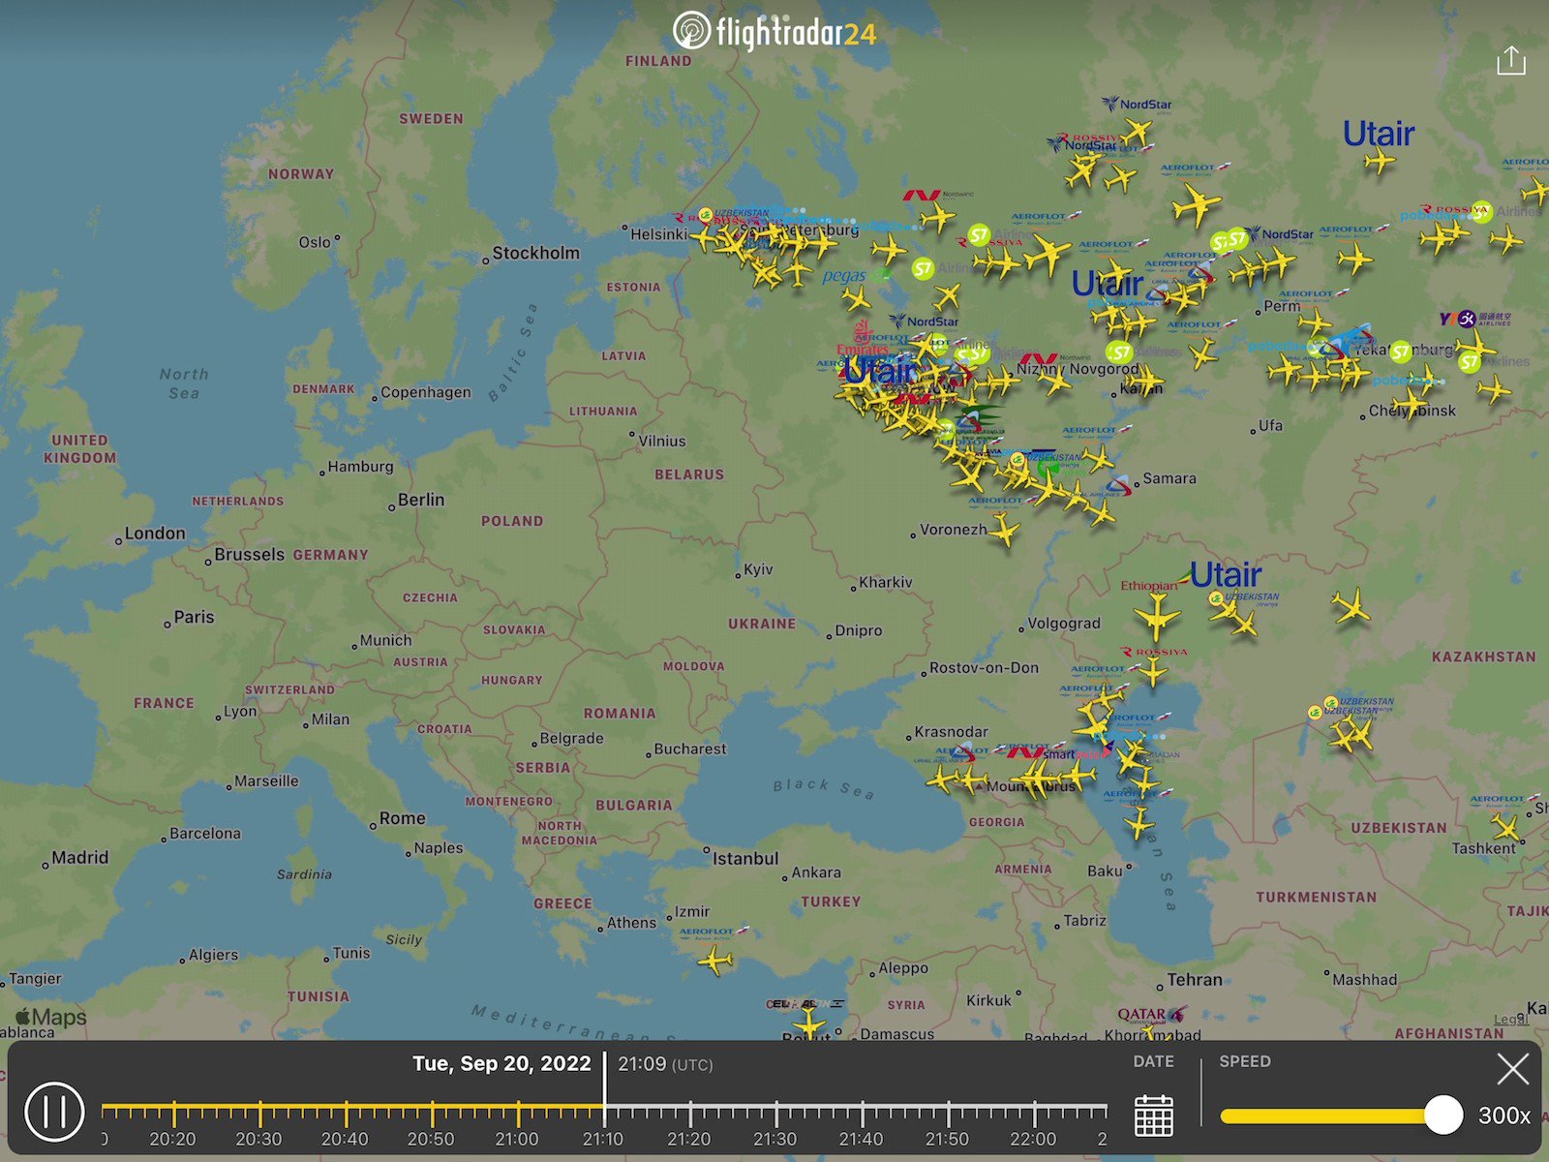Jump timeline to the 22:00 mark
This screenshot has height=1162, width=1549.
(x=1033, y=1139)
